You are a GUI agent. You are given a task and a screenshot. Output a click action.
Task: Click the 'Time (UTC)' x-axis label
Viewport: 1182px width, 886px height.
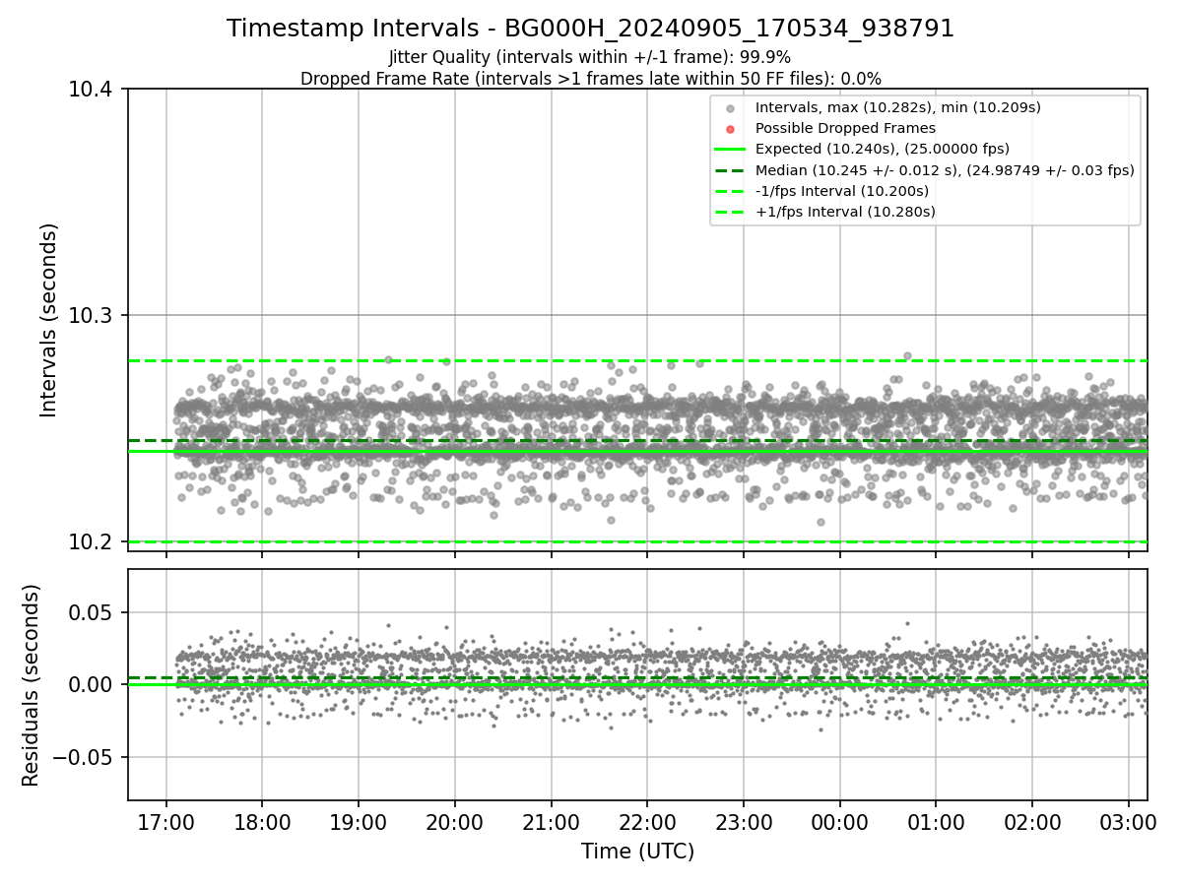point(637,852)
